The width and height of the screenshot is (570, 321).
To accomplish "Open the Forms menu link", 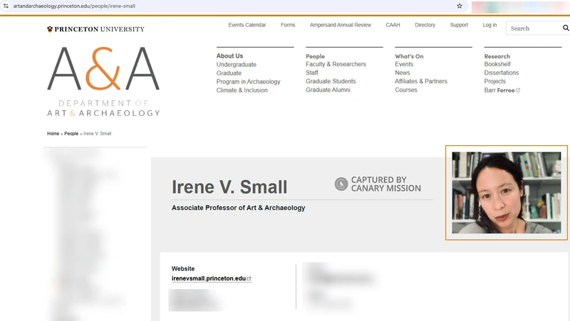I will click(x=288, y=25).
